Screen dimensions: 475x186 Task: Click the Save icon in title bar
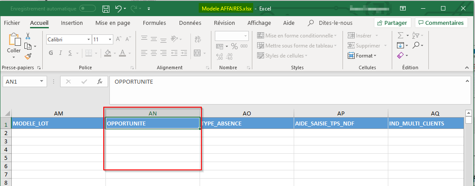tap(105, 8)
